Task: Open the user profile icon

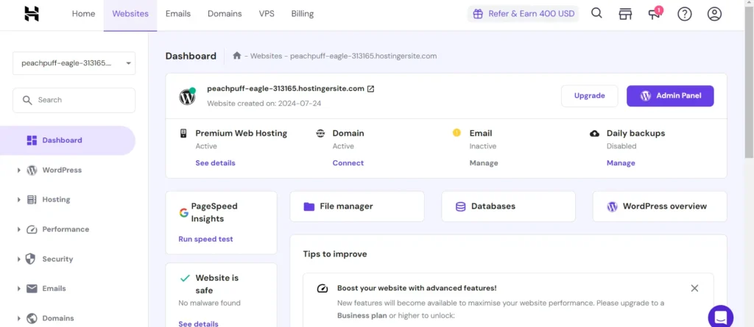Action: pos(714,14)
